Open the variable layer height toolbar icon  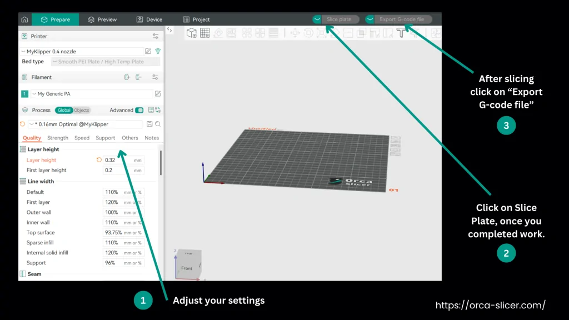point(273,33)
